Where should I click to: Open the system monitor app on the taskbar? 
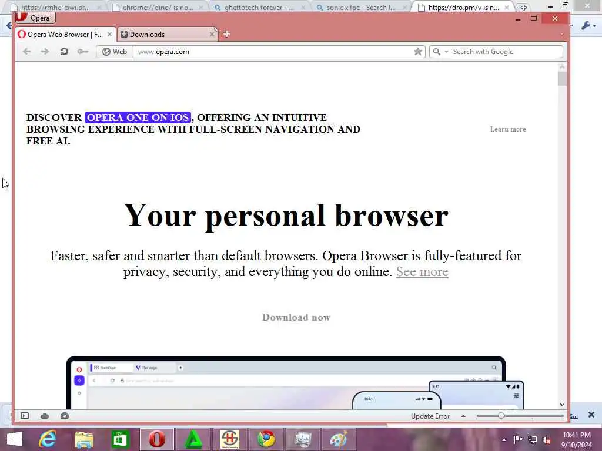point(303,439)
